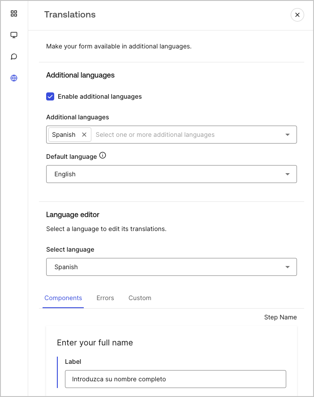Open the dashboard grid panel

click(x=14, y=13)
